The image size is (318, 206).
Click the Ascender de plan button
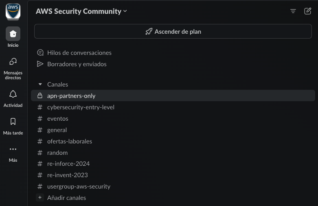tap(173, 32)
